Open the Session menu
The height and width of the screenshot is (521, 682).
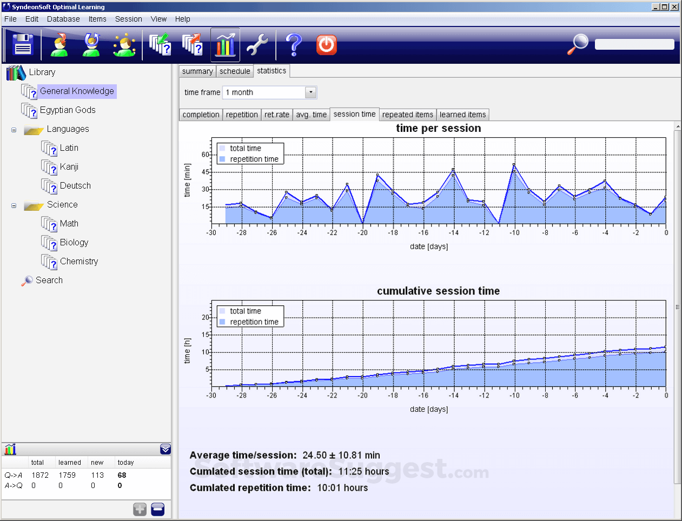coord(128,19)
